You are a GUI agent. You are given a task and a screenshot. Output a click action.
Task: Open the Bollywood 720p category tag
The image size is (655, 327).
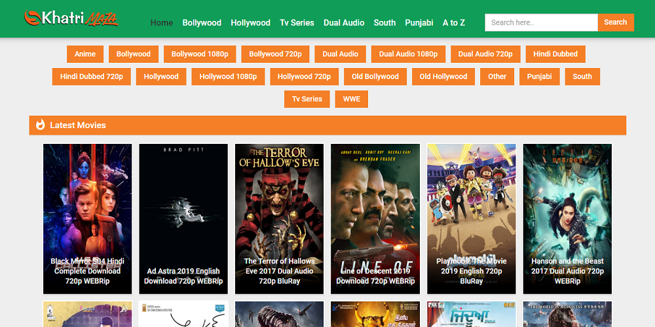point(275,54)
